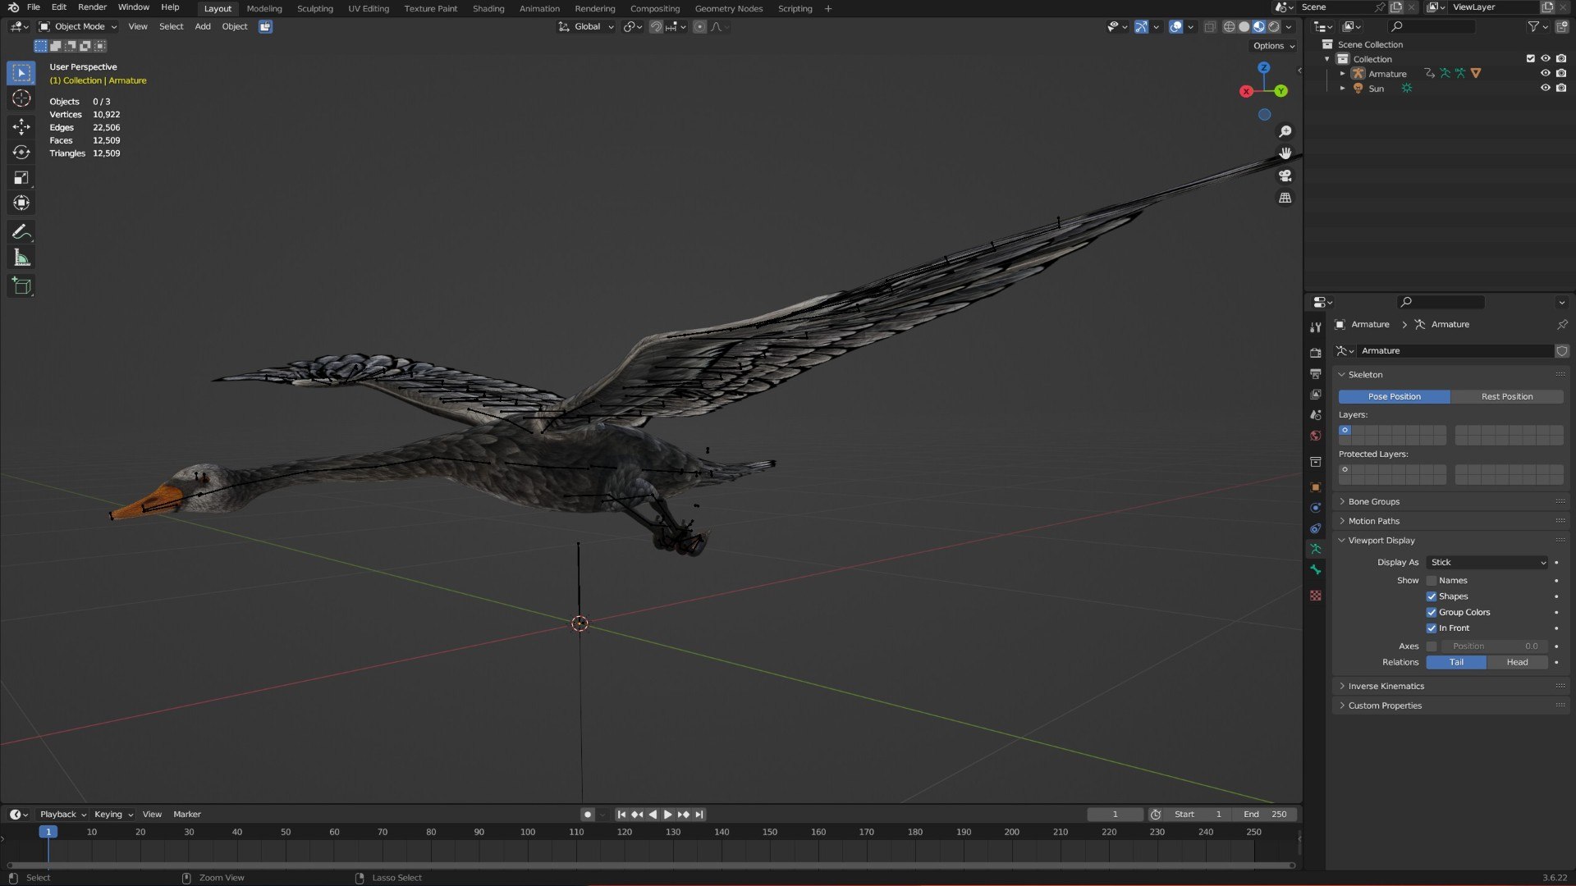Open the World properties tab
1576x886 pixels.
(1316, 436)
